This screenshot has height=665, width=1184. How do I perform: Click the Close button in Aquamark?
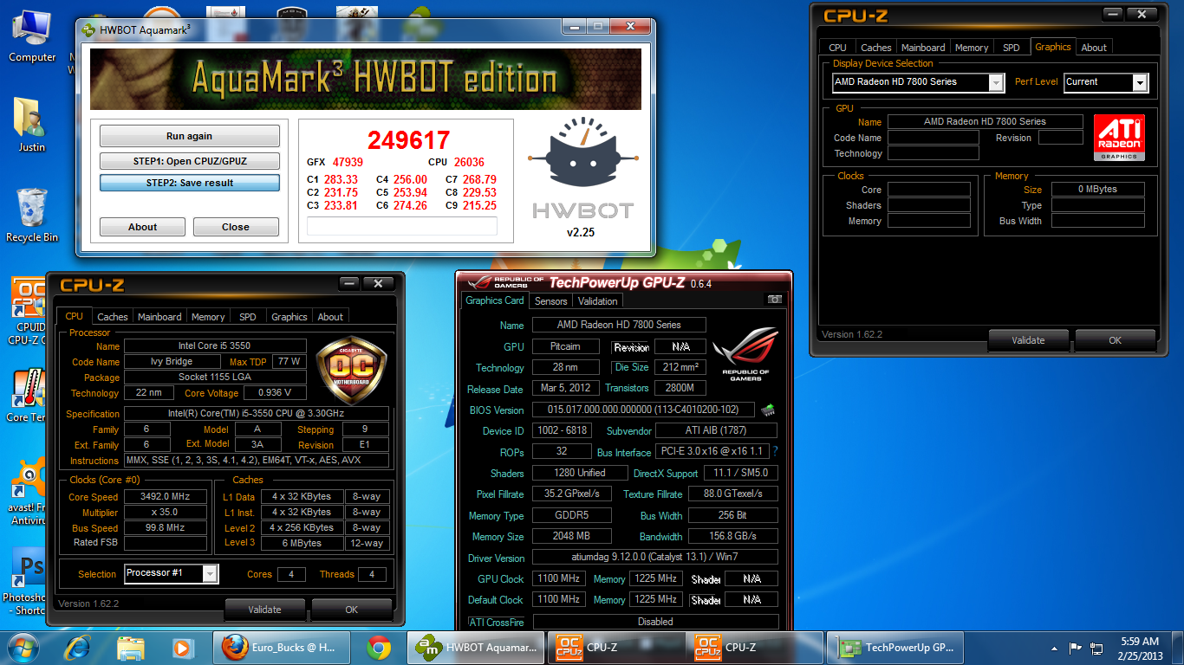tap(236, 227)
